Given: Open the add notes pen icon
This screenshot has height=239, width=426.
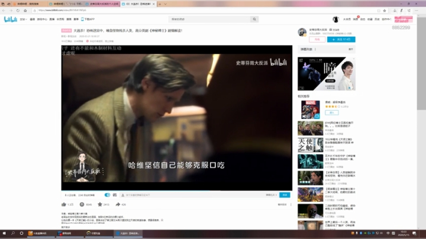Looking at the screenshot, I should (402, 11).
